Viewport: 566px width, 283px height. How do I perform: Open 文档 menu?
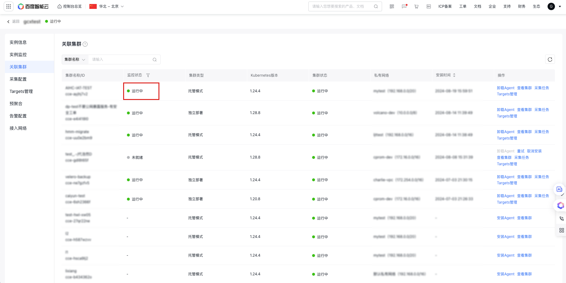[x=478, y=6]
